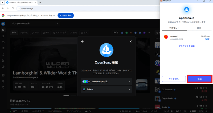The image size is (213, 113).
Task: Select 暗号通貨 currency option in footer
Action: coord(193,111)
